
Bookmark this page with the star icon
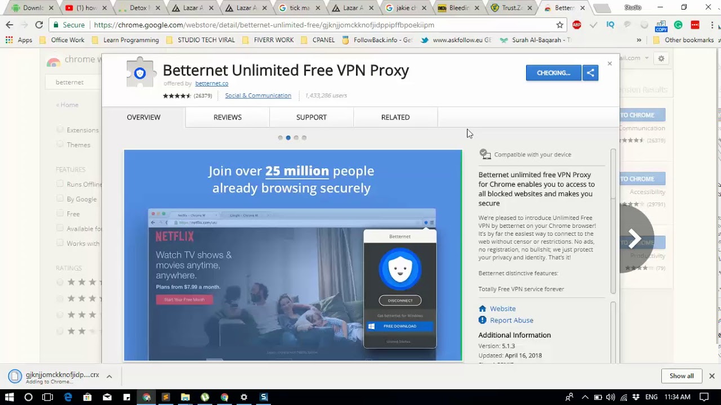[560, 25]
